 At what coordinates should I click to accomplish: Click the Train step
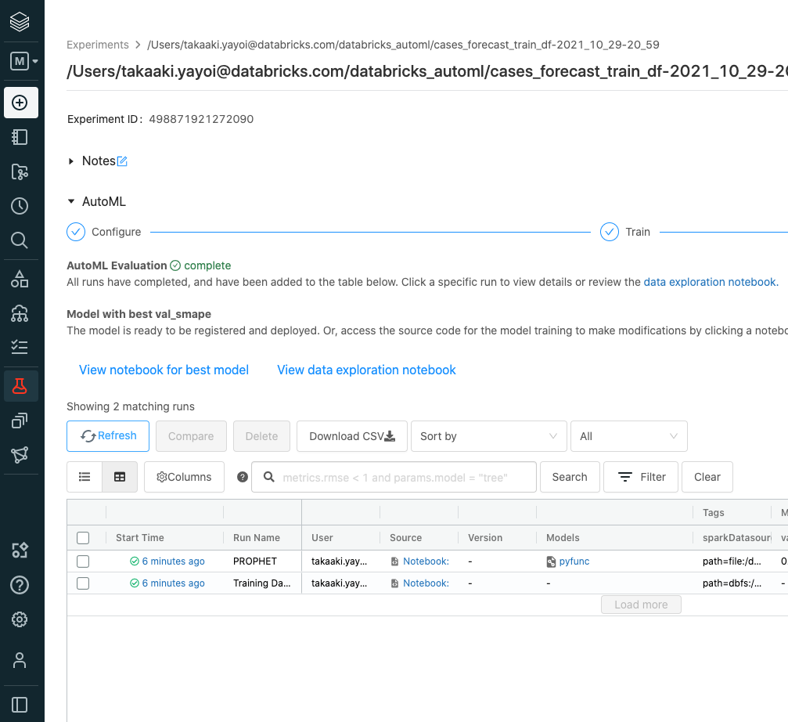[625, 232]
